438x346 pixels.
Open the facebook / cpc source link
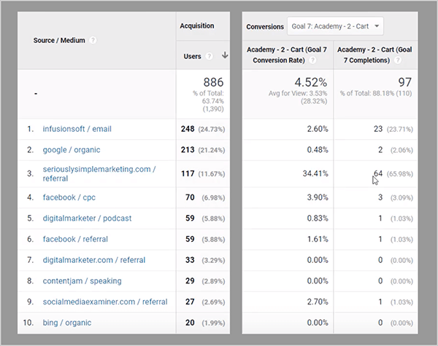[x=69, y=197]
